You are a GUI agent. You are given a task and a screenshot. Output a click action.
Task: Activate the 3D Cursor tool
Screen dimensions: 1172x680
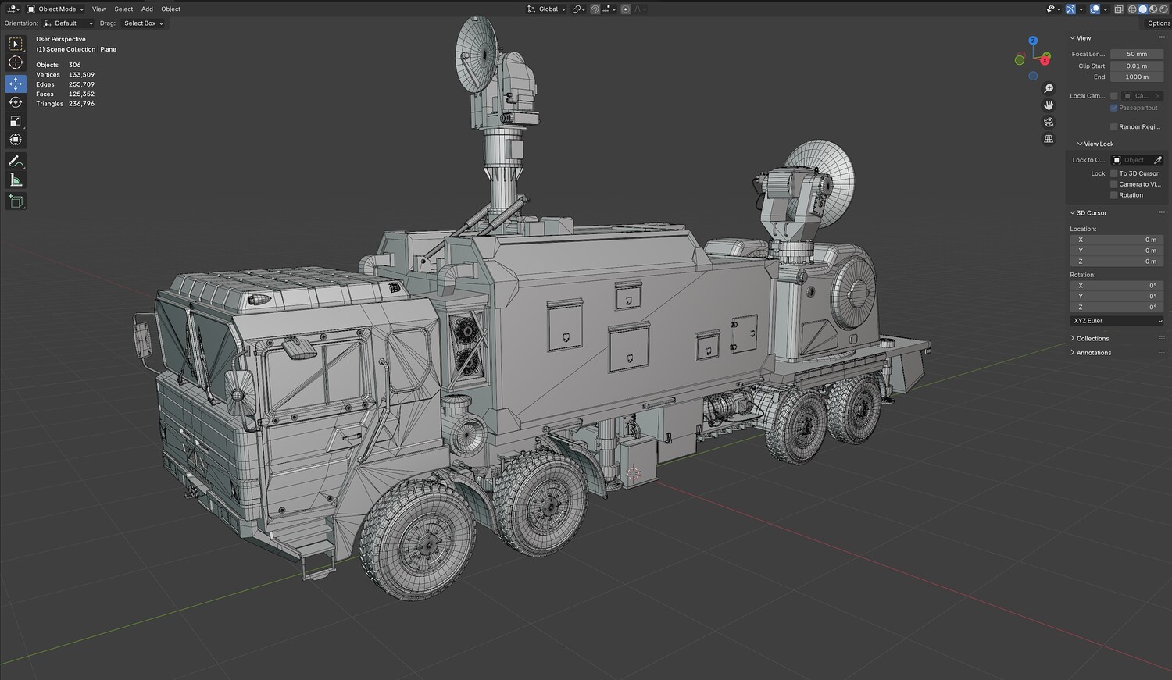click(x=16, y=62)
